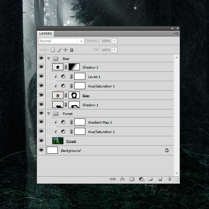Click the Fill 100% field
Viewport: 209px width, 209px height.
tap(106, 50)
